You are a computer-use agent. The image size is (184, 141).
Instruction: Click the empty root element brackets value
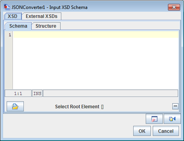click(x=102, y=107)
